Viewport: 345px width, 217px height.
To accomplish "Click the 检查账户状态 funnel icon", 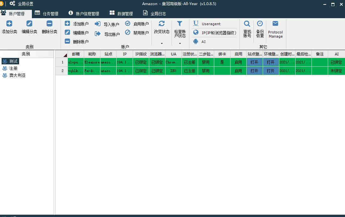I will tap(180, 24).
